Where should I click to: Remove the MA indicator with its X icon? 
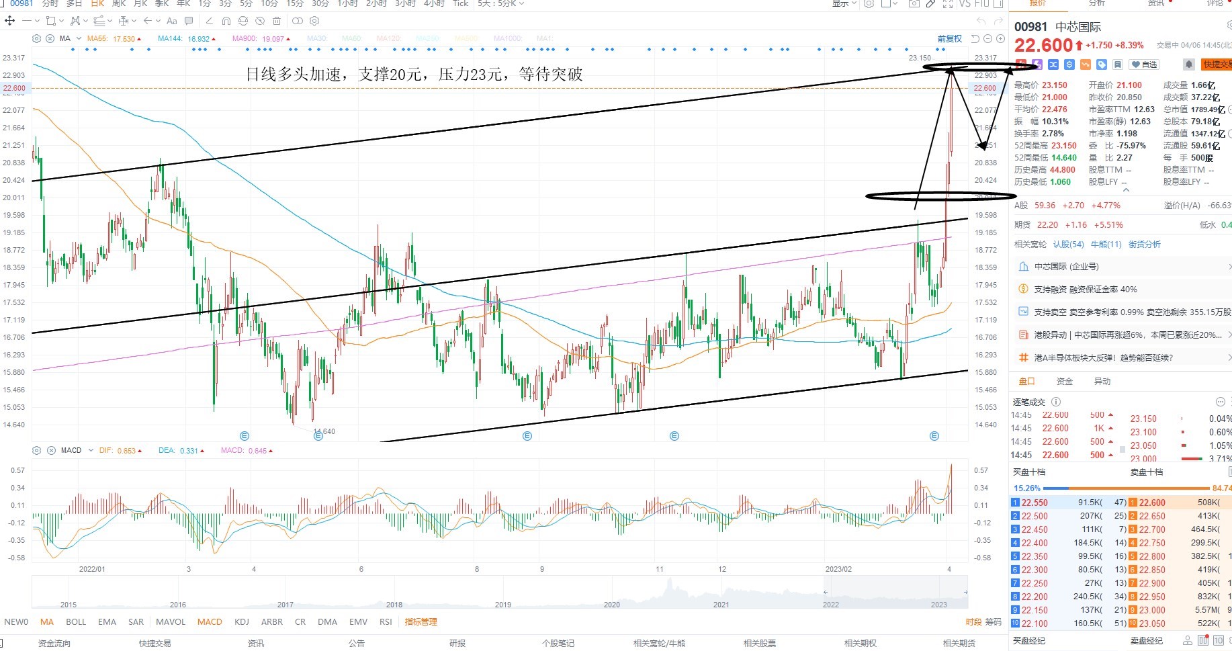tap(50, 38)
